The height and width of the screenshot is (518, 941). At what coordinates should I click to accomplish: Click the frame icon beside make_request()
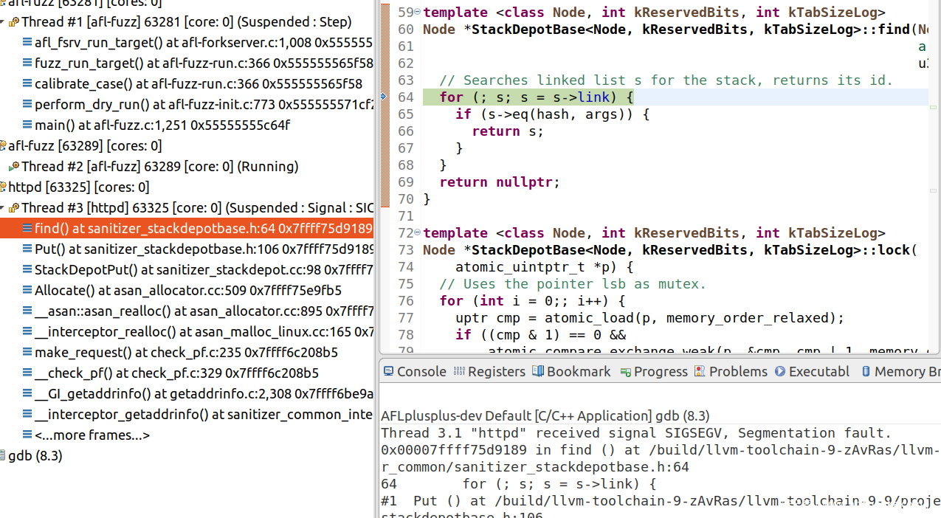pos(27,353)
